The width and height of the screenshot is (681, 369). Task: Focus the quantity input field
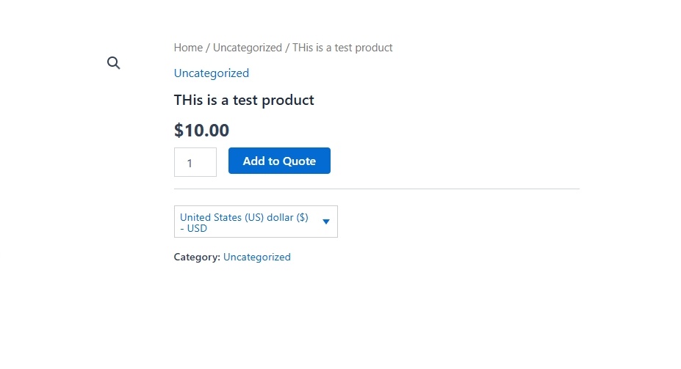coord(195,162)
